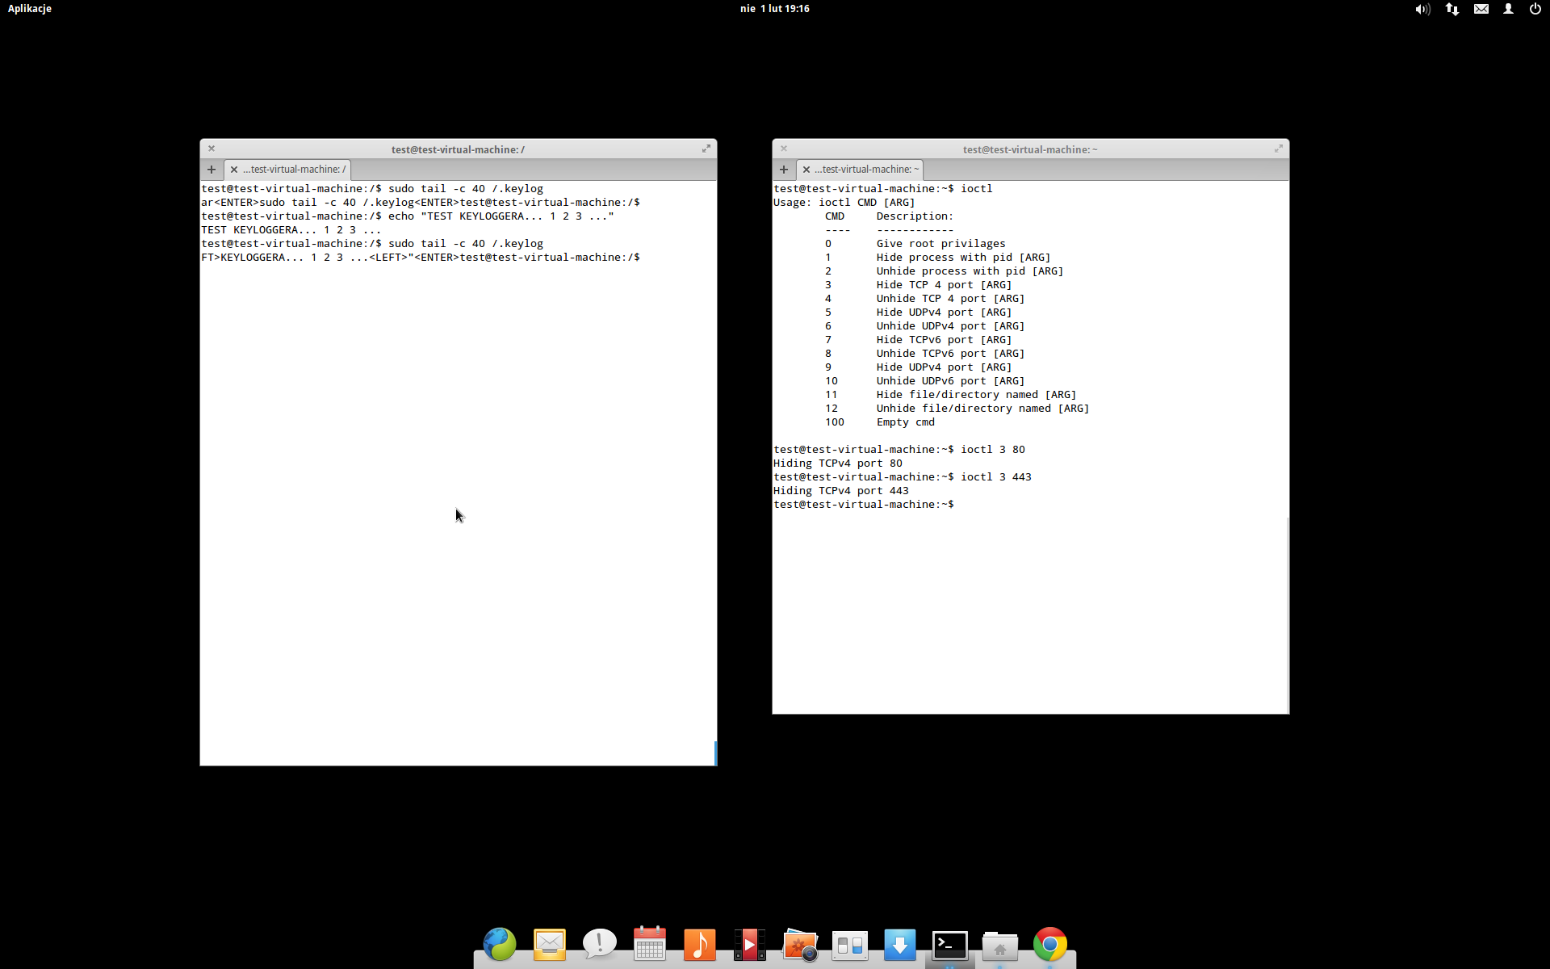Screen dimensions: 1550x969
Task: Open system settings switchboard in dock
Action: [x=850, y=944]
